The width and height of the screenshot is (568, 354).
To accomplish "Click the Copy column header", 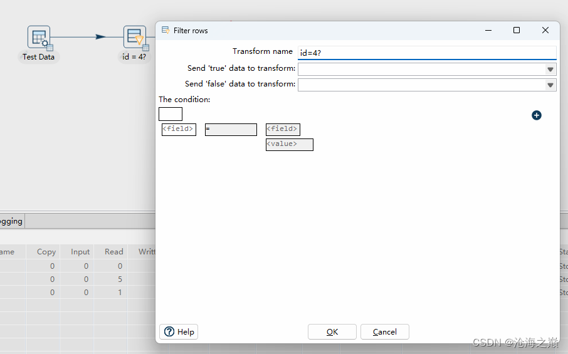I will [x=46, y=251].
